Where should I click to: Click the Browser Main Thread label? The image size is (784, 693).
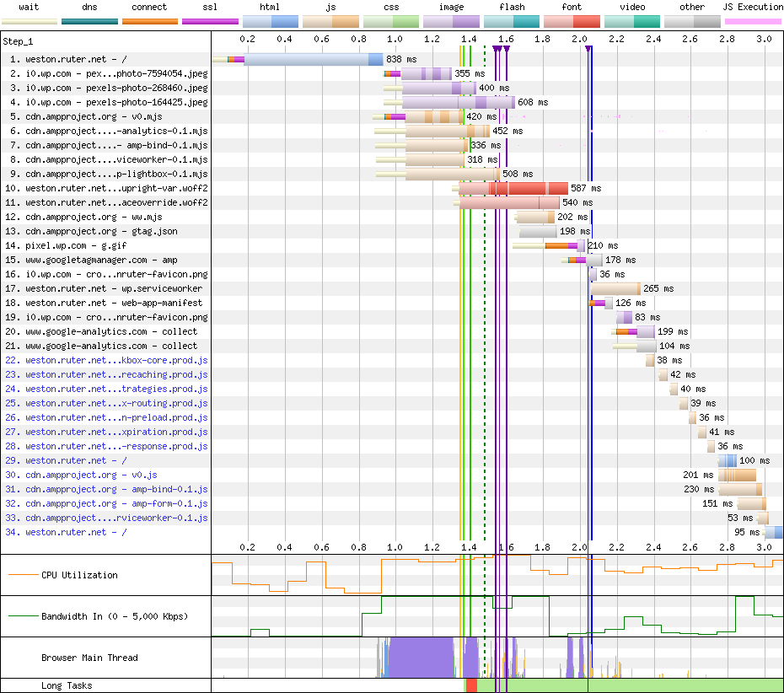tap(89, 658)
